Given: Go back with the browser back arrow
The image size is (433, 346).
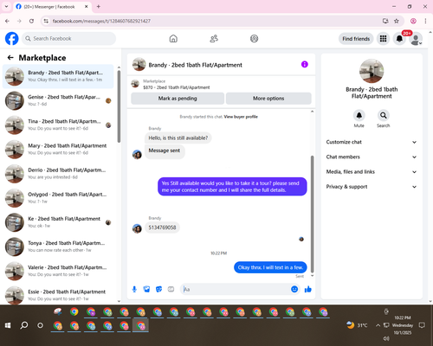Looking at the screenshot, I should pos(7,21).
